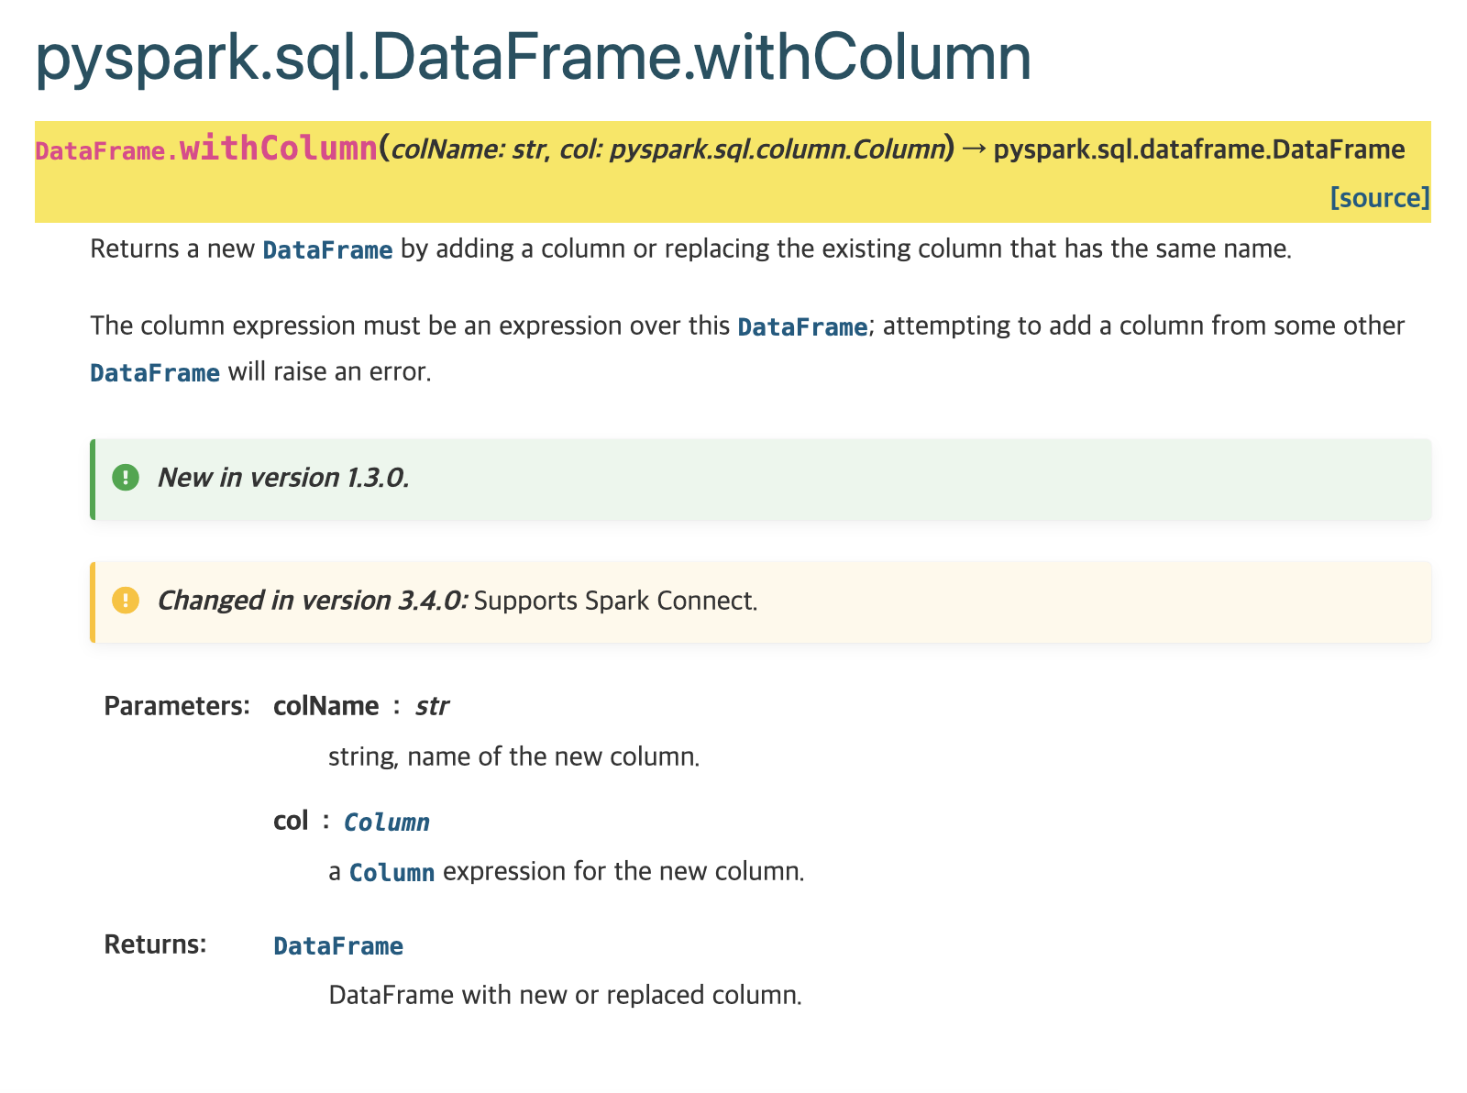The image size is (1467, 1093).
Task: Open DataFrame link after "expression over this"
Action: [x=802, y=326]
